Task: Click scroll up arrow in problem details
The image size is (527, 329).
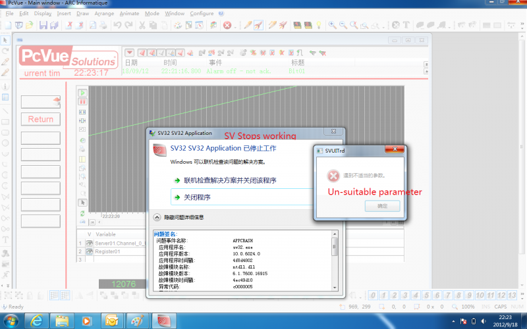Action: point(335,234)
